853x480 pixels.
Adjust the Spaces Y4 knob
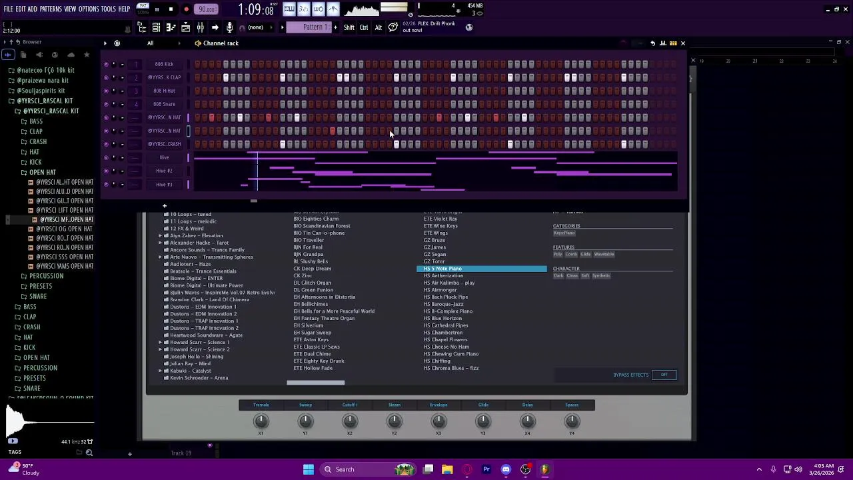click(572, 421)
